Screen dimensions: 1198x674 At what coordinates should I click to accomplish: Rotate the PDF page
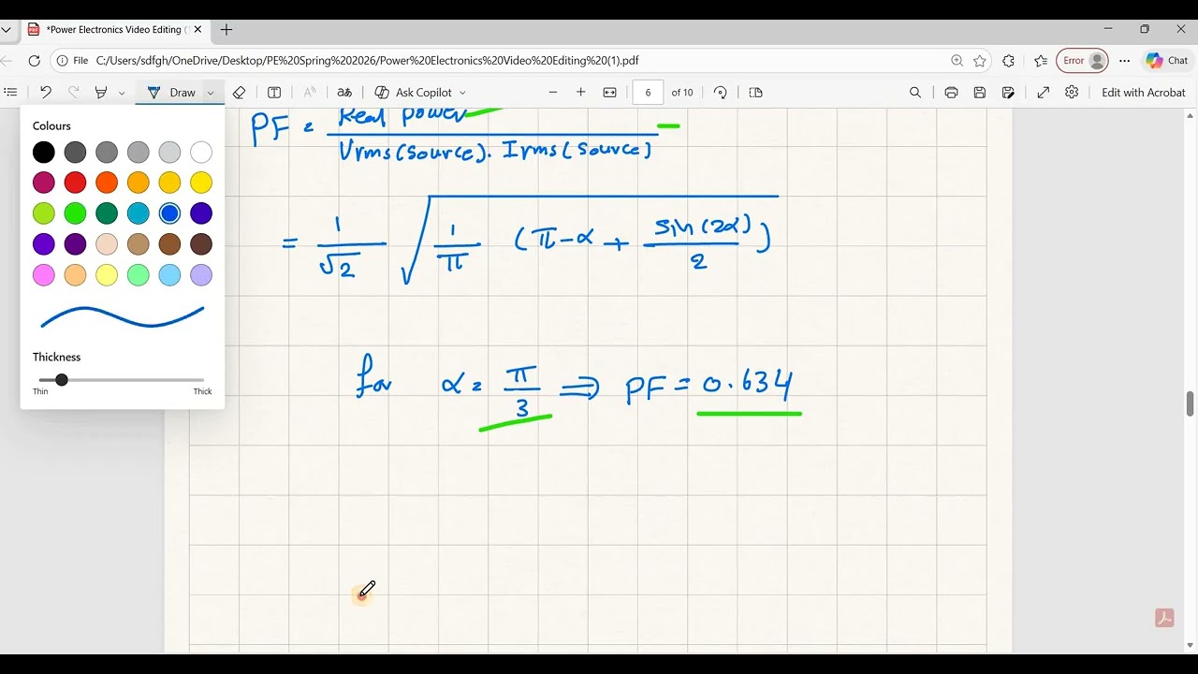point(720,93)
